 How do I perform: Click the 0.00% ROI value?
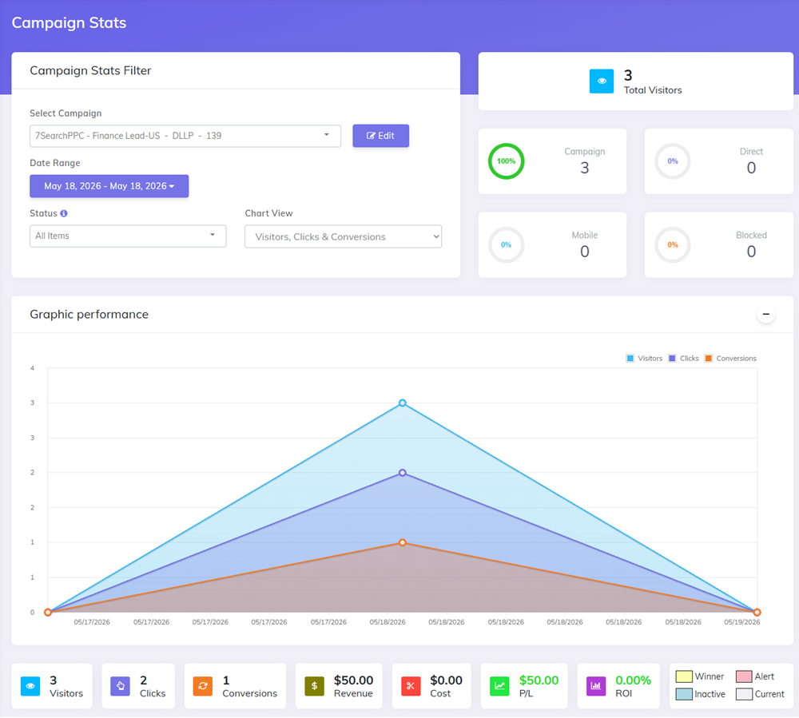tap(634, 680)
